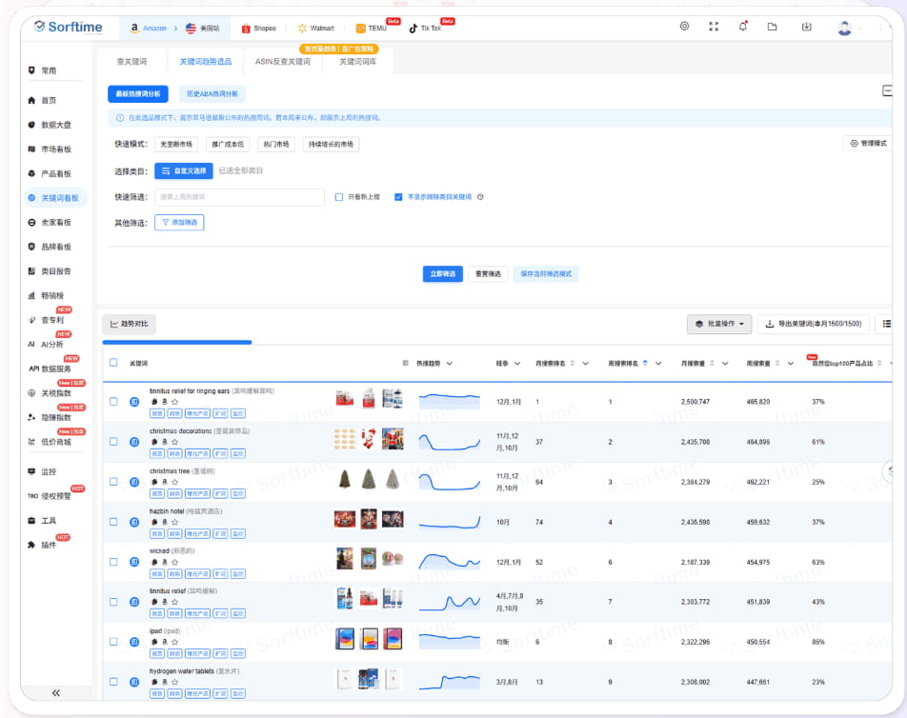Viewport: 907px width, 718px height.
Task: Click the 添加筛选 filter button
Action: [179, 223]
